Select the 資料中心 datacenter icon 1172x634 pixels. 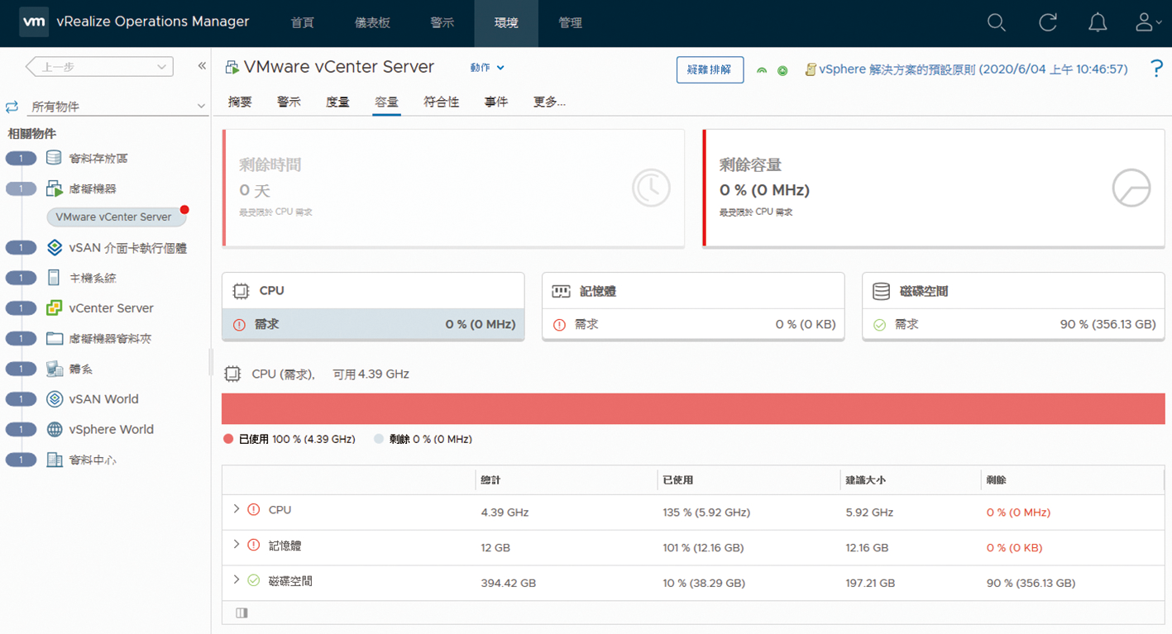55,460
